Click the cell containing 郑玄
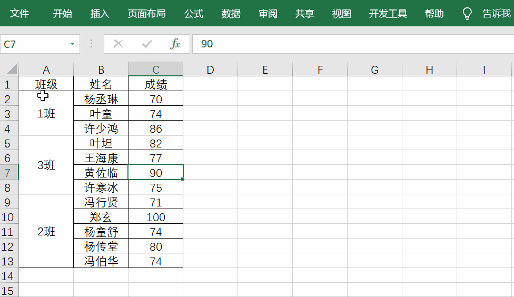The width and height of the screenshot is (514, 297). pos(101,216)
